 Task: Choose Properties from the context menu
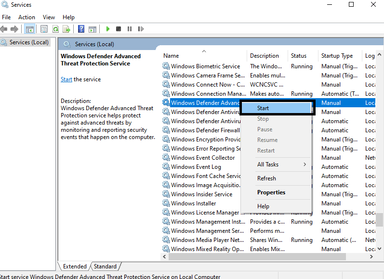[277, 192]
